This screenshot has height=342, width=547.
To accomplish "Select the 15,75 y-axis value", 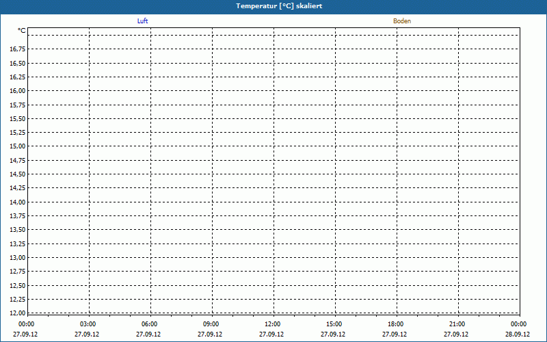I will (18, 105).
